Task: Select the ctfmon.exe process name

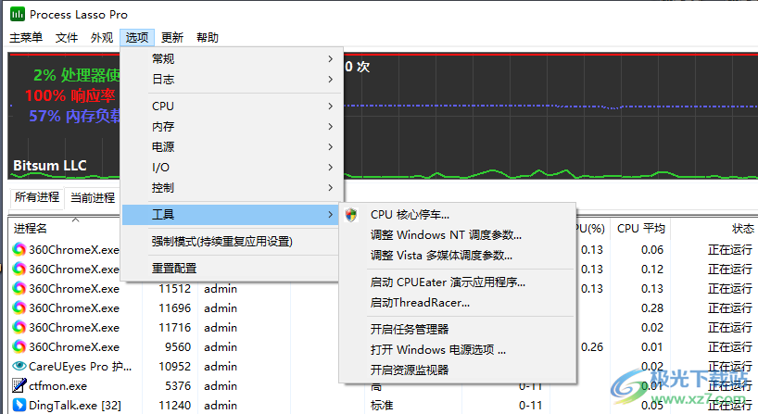Action: (x=58, y=386)
